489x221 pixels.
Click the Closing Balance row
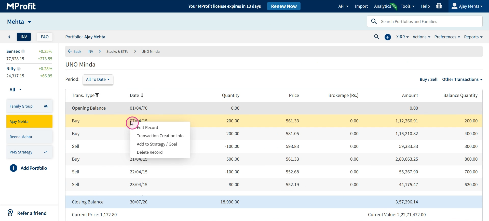[274, 202]
